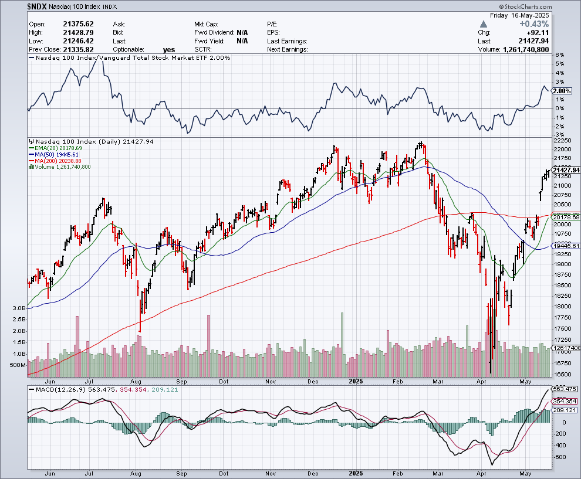
Task: Click the 21427.94 price tag on the right axis
Action: (566, 170)
